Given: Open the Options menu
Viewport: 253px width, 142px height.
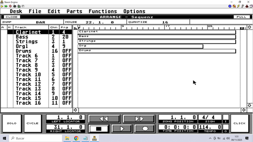Looking at the screenshot, I should (134, 11).
